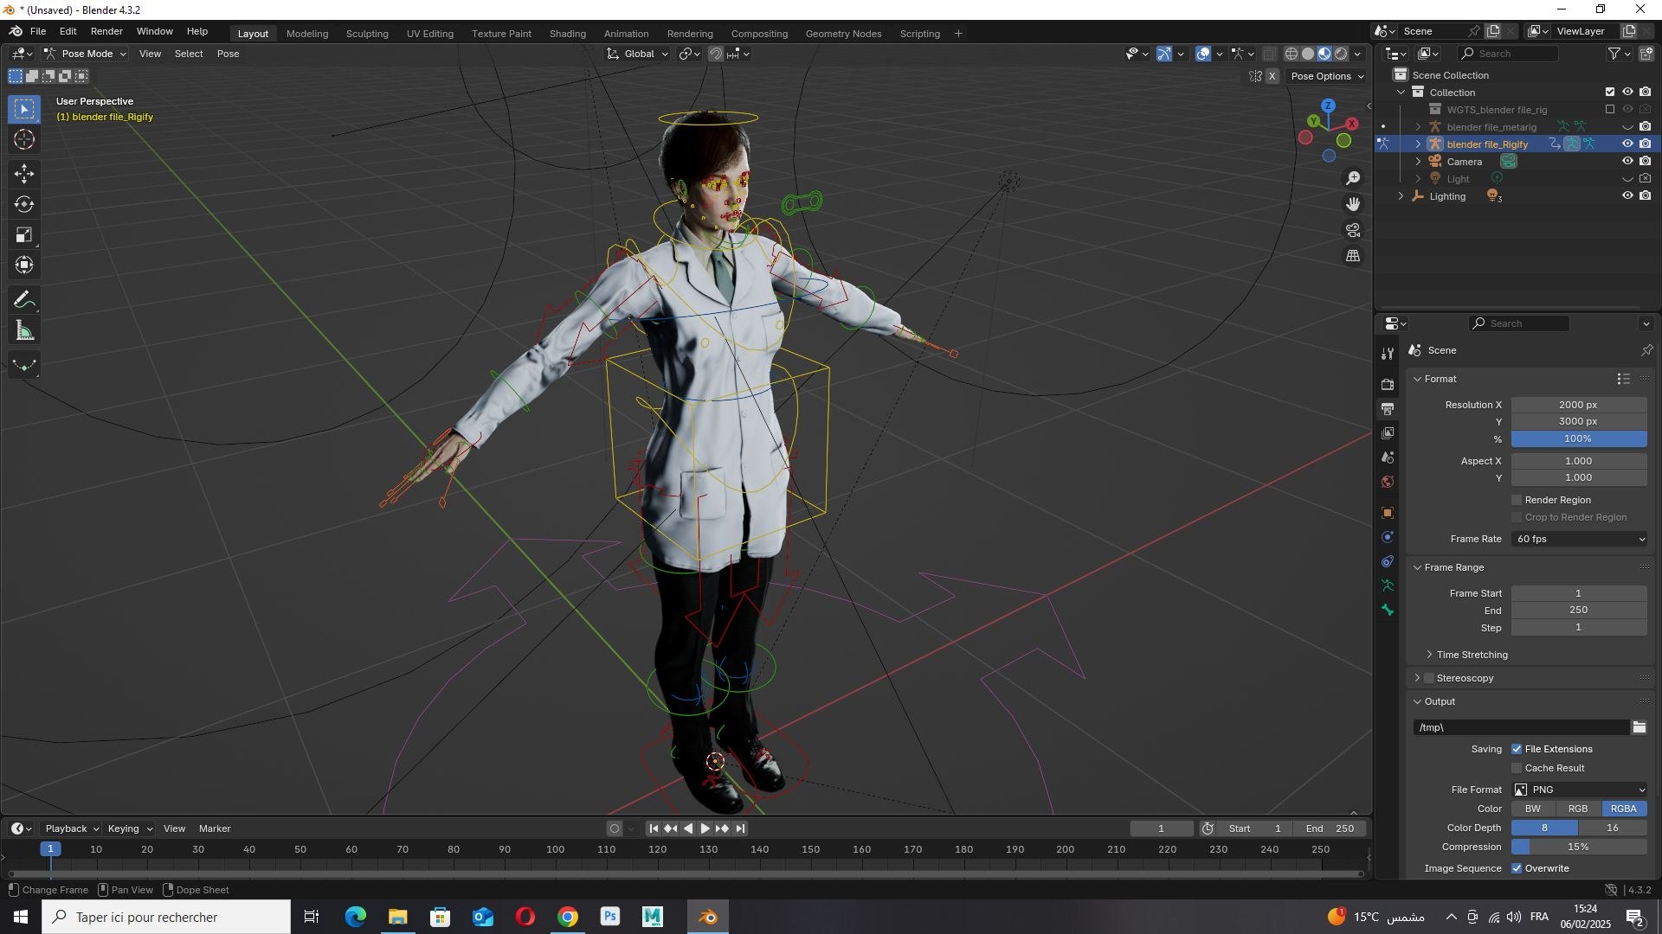Open the Frame Rate 60 fps dropdown
The width and height of the screenshot is (1662, 934).
pos(1580,539)
